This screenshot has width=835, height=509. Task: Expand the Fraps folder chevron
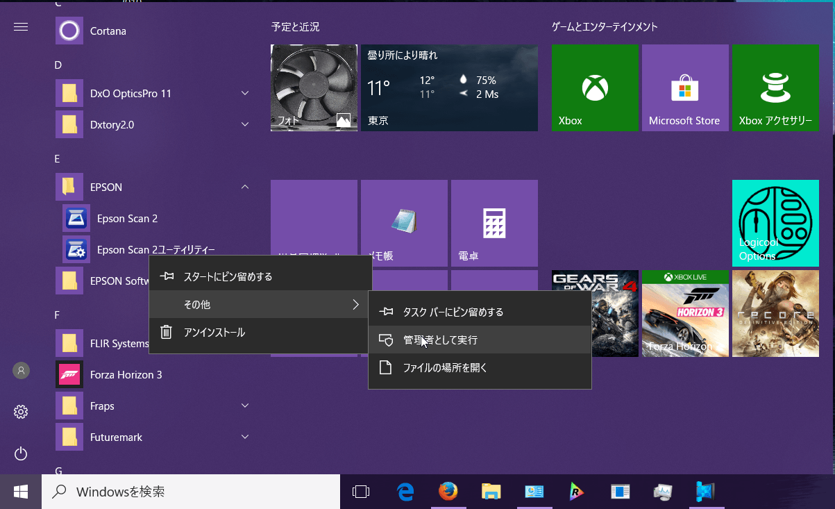point(245,406)
